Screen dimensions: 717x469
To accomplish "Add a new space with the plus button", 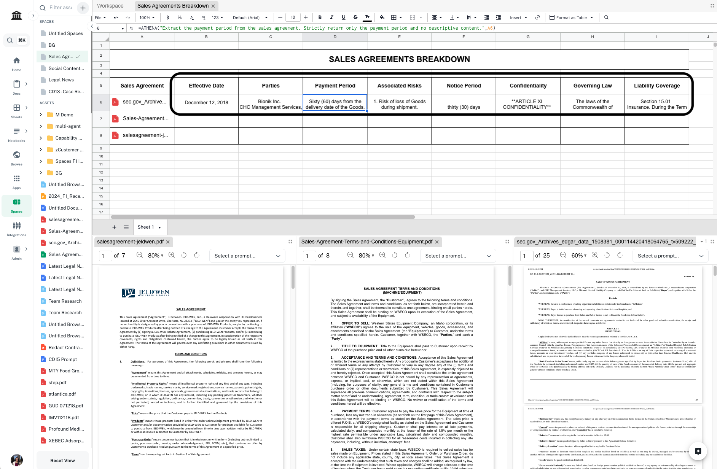I will pyautogui.click(x=83, y=8).
